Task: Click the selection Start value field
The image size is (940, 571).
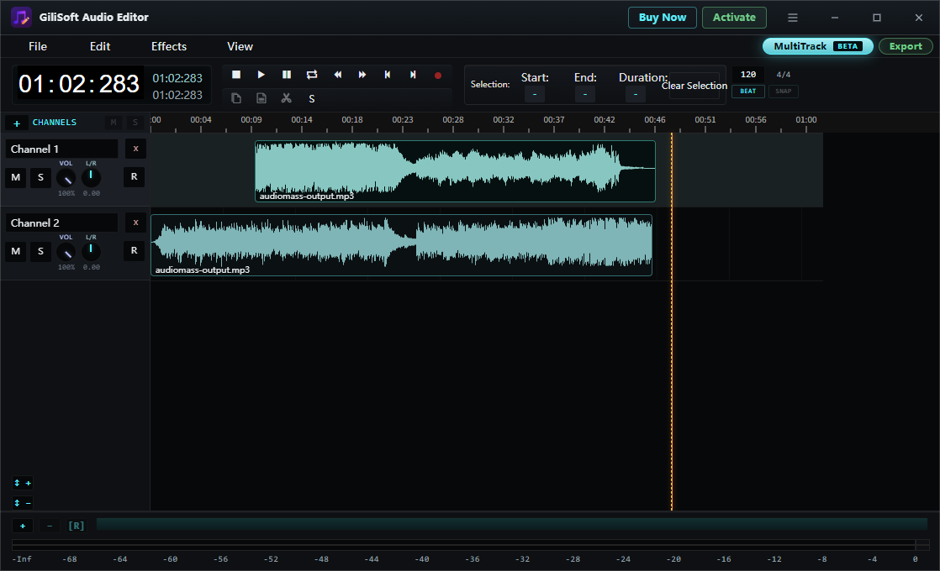Action: [x=535, y=94]
